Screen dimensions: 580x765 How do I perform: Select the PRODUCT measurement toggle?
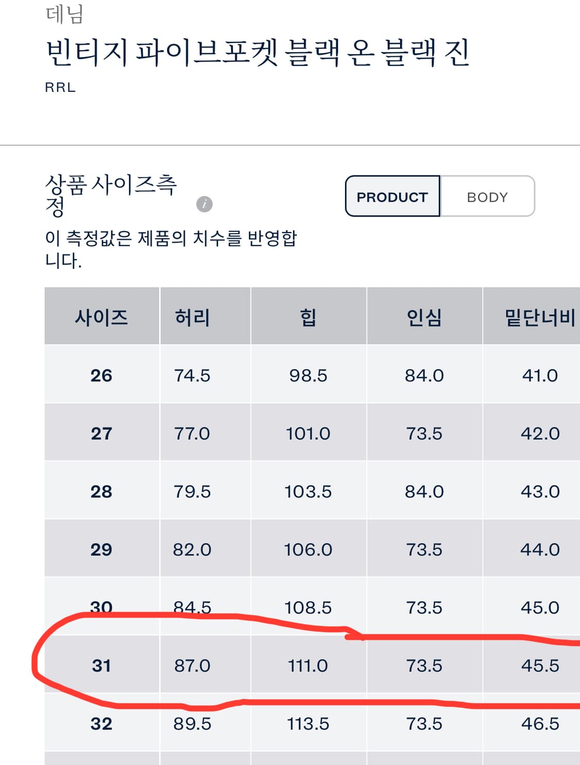[x=392, y=197]
